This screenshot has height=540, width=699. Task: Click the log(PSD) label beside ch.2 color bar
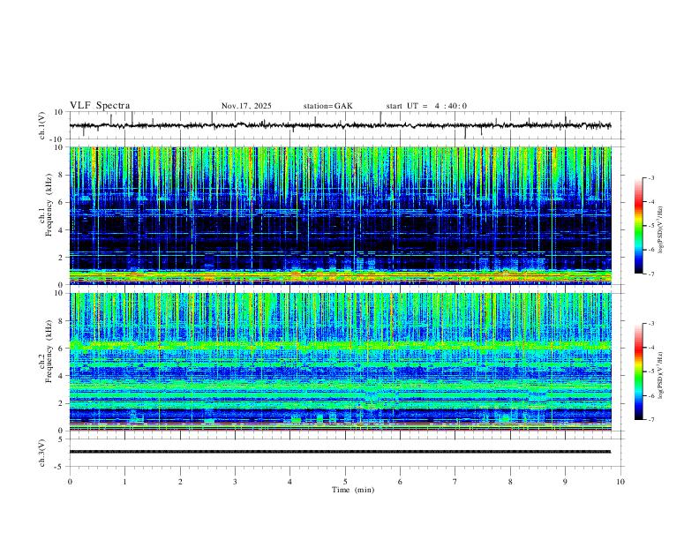click(x=660, y=375)
